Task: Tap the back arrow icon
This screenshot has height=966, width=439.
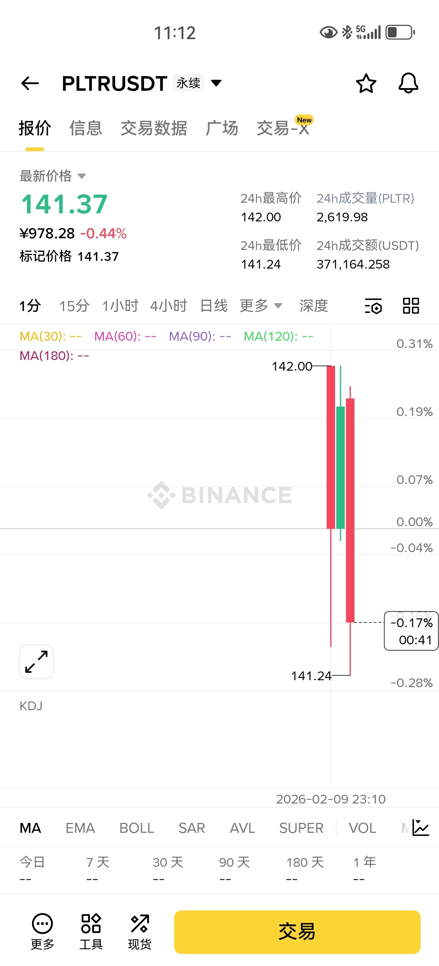Action: click(x=30, y=83)
